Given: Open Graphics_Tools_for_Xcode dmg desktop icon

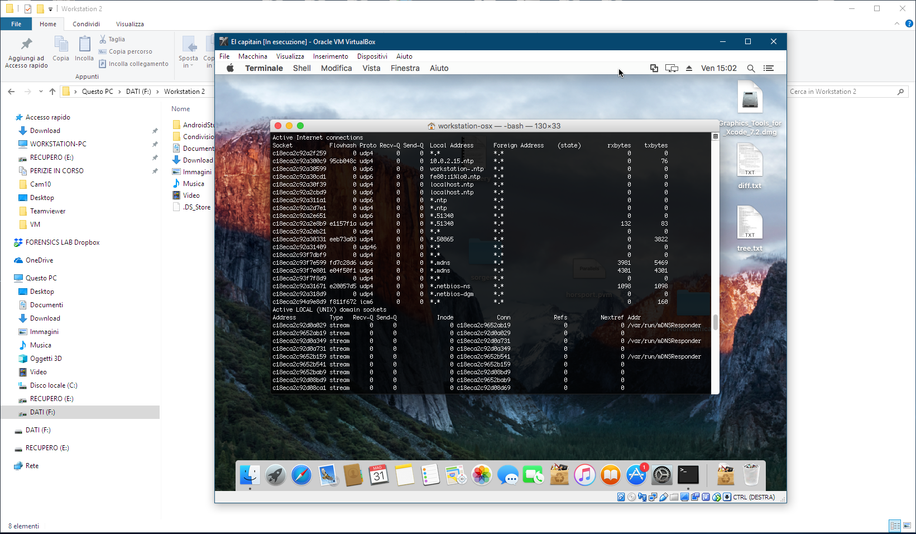Looking at the screenshot, I should coord(750,108).
